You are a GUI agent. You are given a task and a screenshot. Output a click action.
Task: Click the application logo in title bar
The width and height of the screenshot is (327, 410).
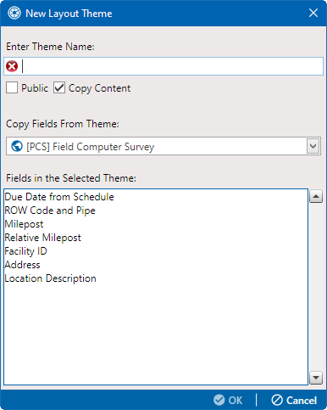click(14, 13)
